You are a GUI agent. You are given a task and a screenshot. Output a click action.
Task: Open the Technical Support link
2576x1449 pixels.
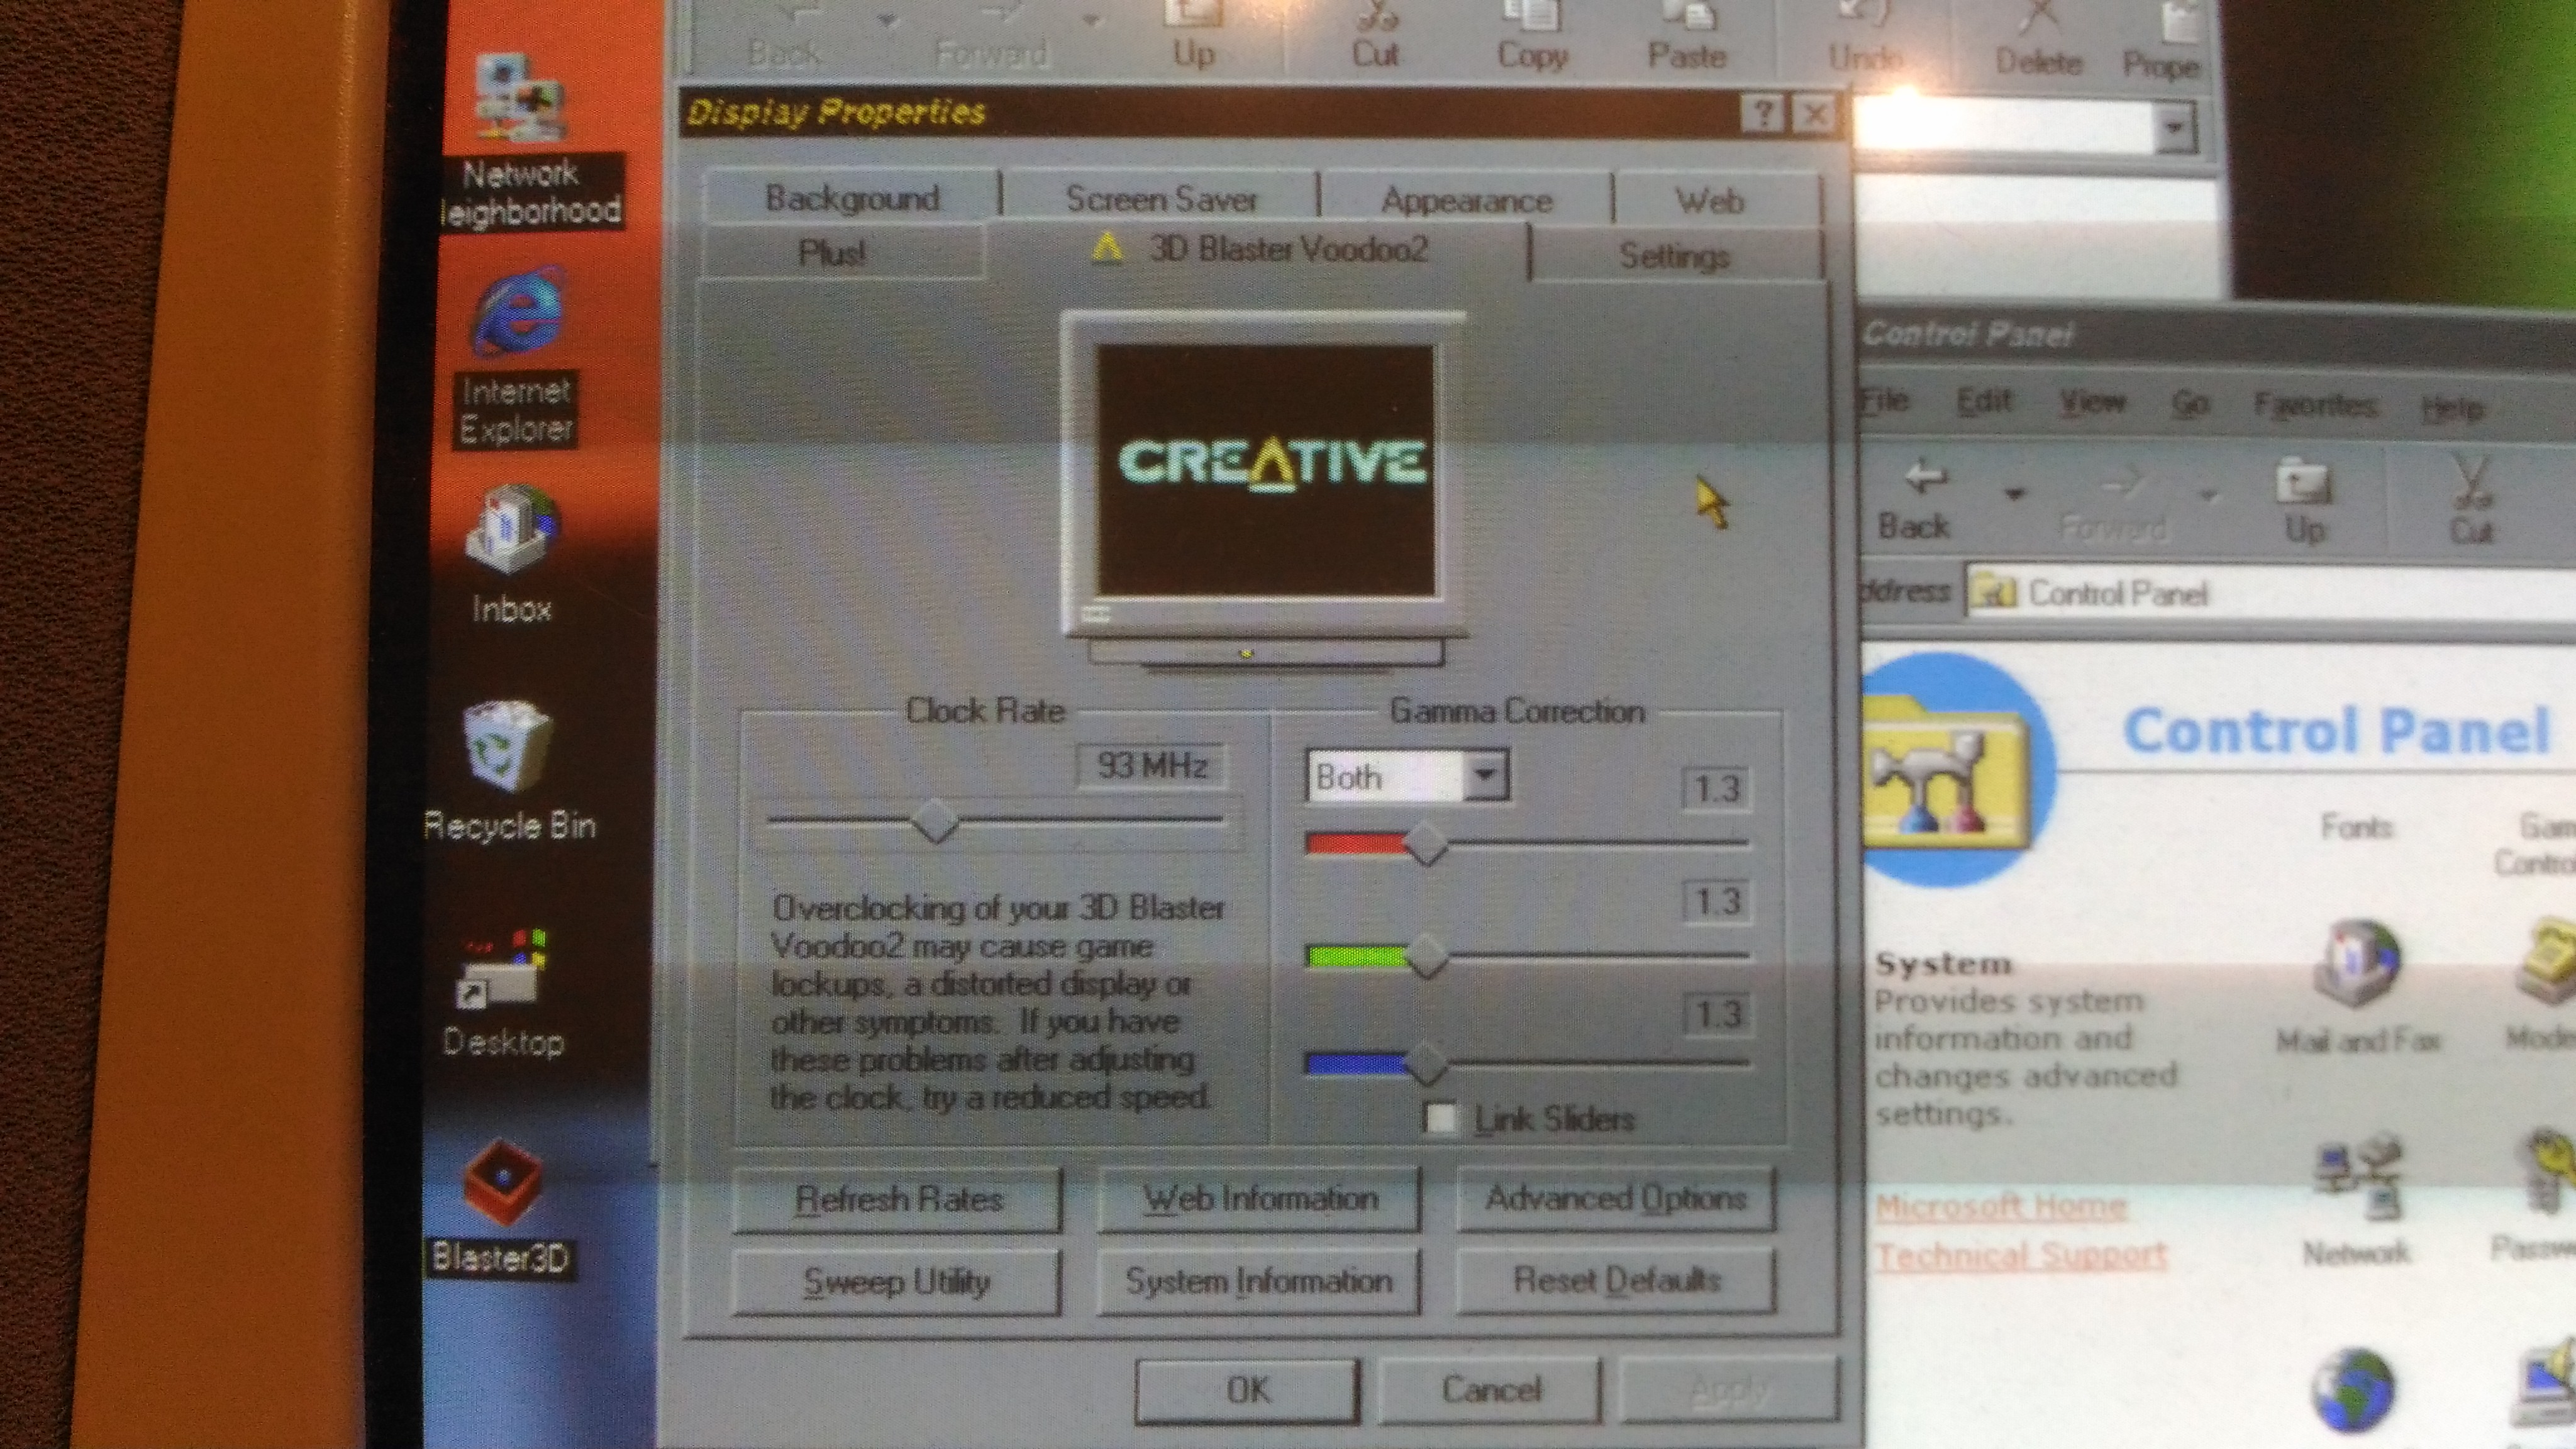pyautogui.click(x=2021, y=1255)
